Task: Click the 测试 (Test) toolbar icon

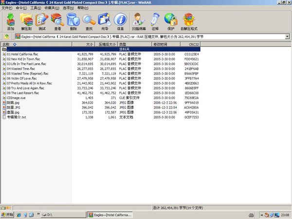Action: point(42,21)
